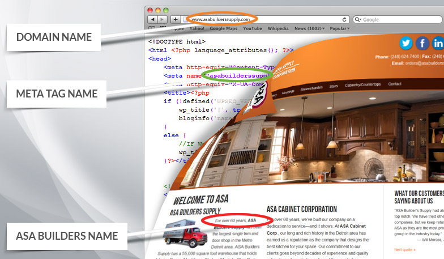Image resolution: width=444 pixels, height=259 pixels.
Task: Open the YouTube bookmark
Action: click(x=253, y=28)
